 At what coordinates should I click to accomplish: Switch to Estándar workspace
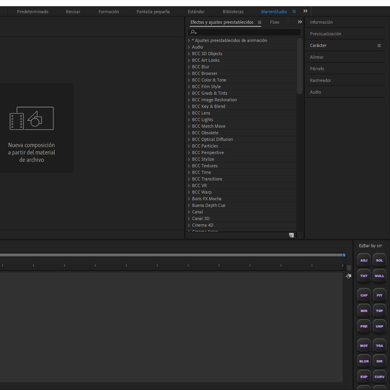tap(196, 12)
